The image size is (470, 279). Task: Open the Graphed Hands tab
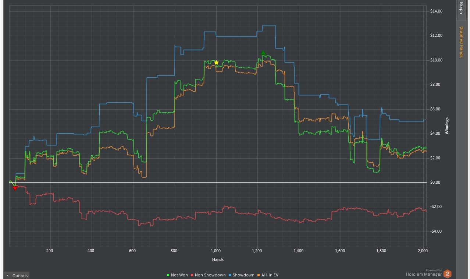[x=461, y=42]
